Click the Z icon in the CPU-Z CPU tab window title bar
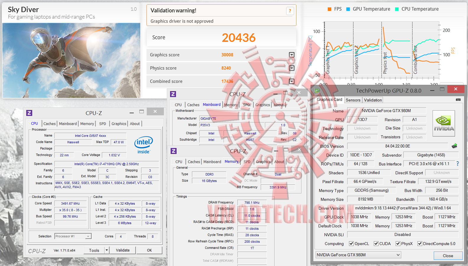This screenshot has height=266, width=468. pyautogui.click(x=29, y=113)
